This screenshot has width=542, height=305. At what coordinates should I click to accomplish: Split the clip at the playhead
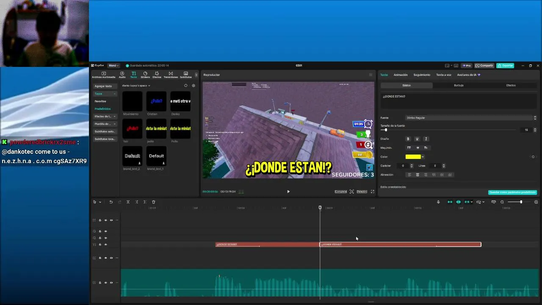point(128,202)
